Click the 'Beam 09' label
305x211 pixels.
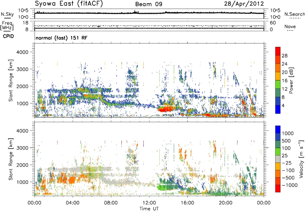[x=149, y=4]
